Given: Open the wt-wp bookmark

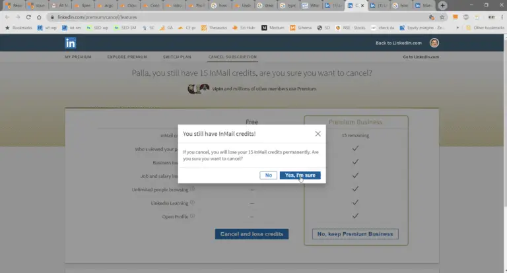Looking at the screenshot, I should pos(47,28).
